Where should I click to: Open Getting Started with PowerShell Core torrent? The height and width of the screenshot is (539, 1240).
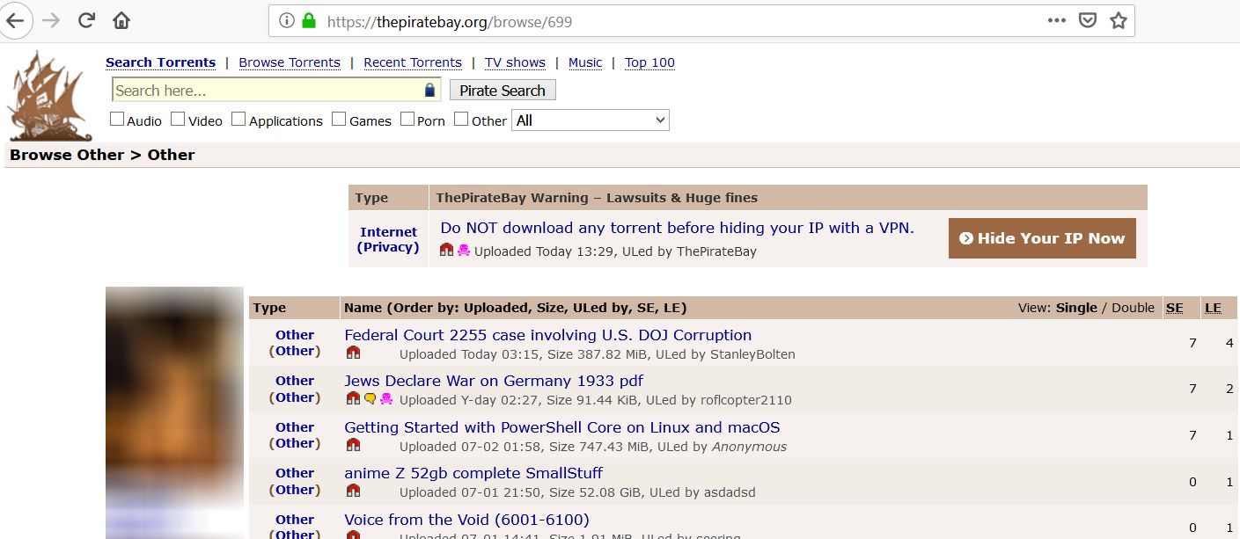click(561, 427)
